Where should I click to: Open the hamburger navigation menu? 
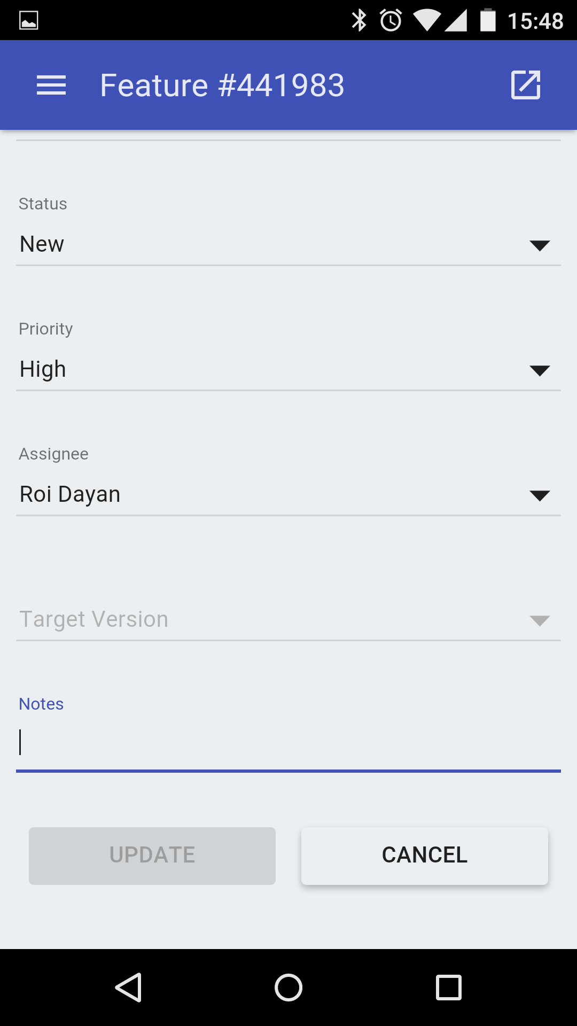pos(51,85)
